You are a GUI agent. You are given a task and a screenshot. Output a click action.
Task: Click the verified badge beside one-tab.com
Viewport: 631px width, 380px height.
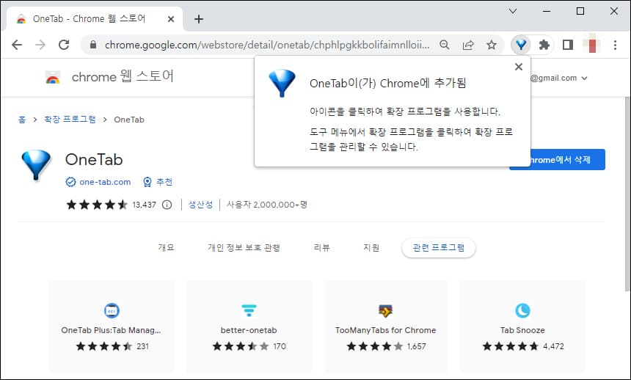[x=70, y=182]
